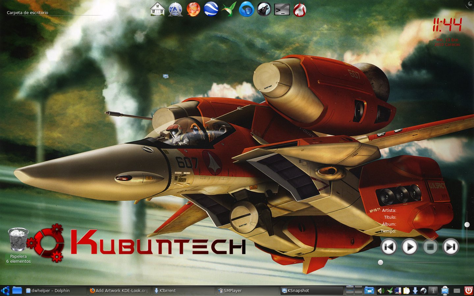Open the terminal Konsole icon
The height and width of the screenshot is (296, 474).
click(x=282, y=10)
